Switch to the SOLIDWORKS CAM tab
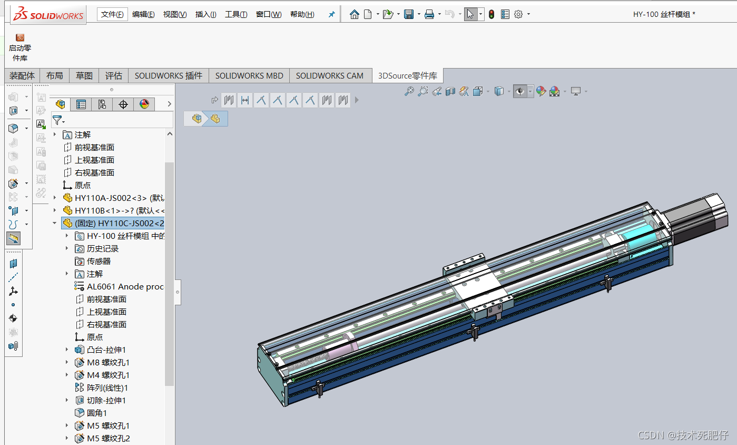This screenshot has width=737, height=445. [330, 76]
